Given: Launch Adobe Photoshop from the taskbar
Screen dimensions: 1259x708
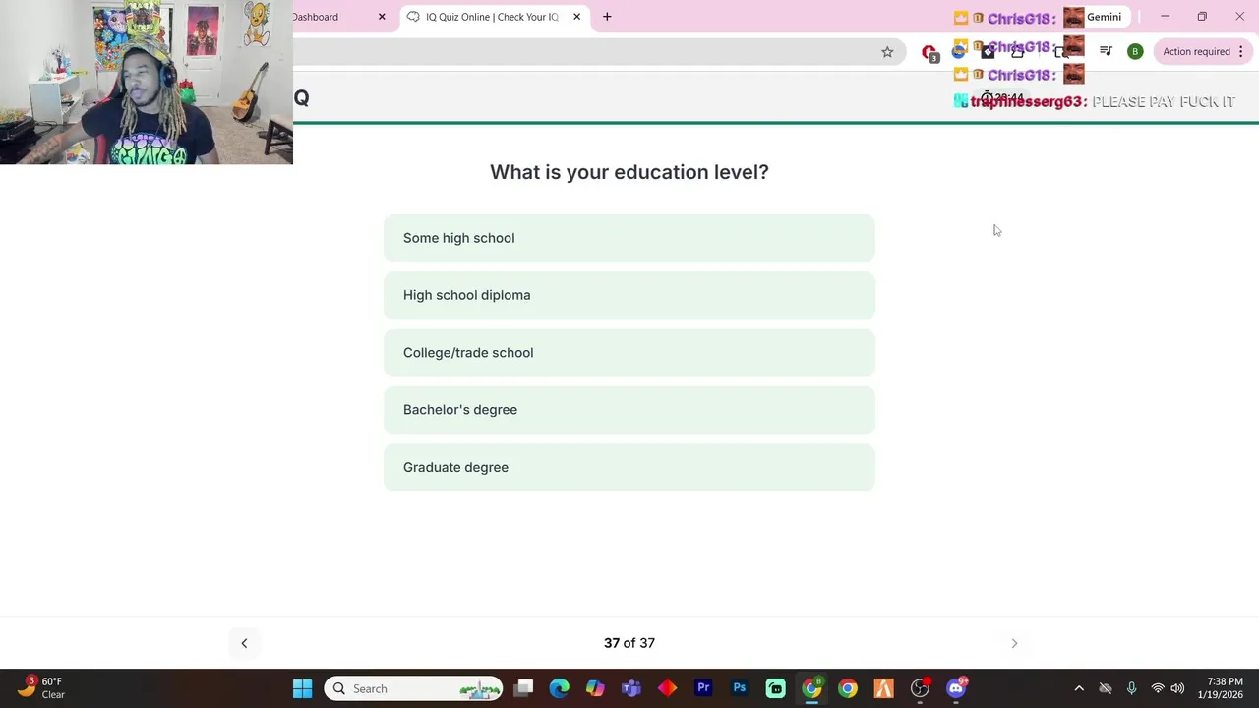Looking at the screenshot, I should pyautogui.click(x=740, y=688).
